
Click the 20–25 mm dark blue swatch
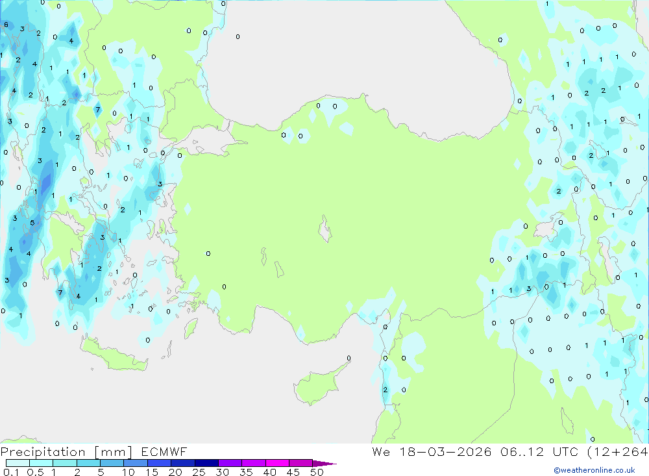click(182, 463)
